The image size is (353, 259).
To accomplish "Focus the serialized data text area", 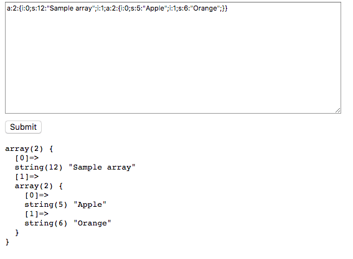I will point(173,58).
